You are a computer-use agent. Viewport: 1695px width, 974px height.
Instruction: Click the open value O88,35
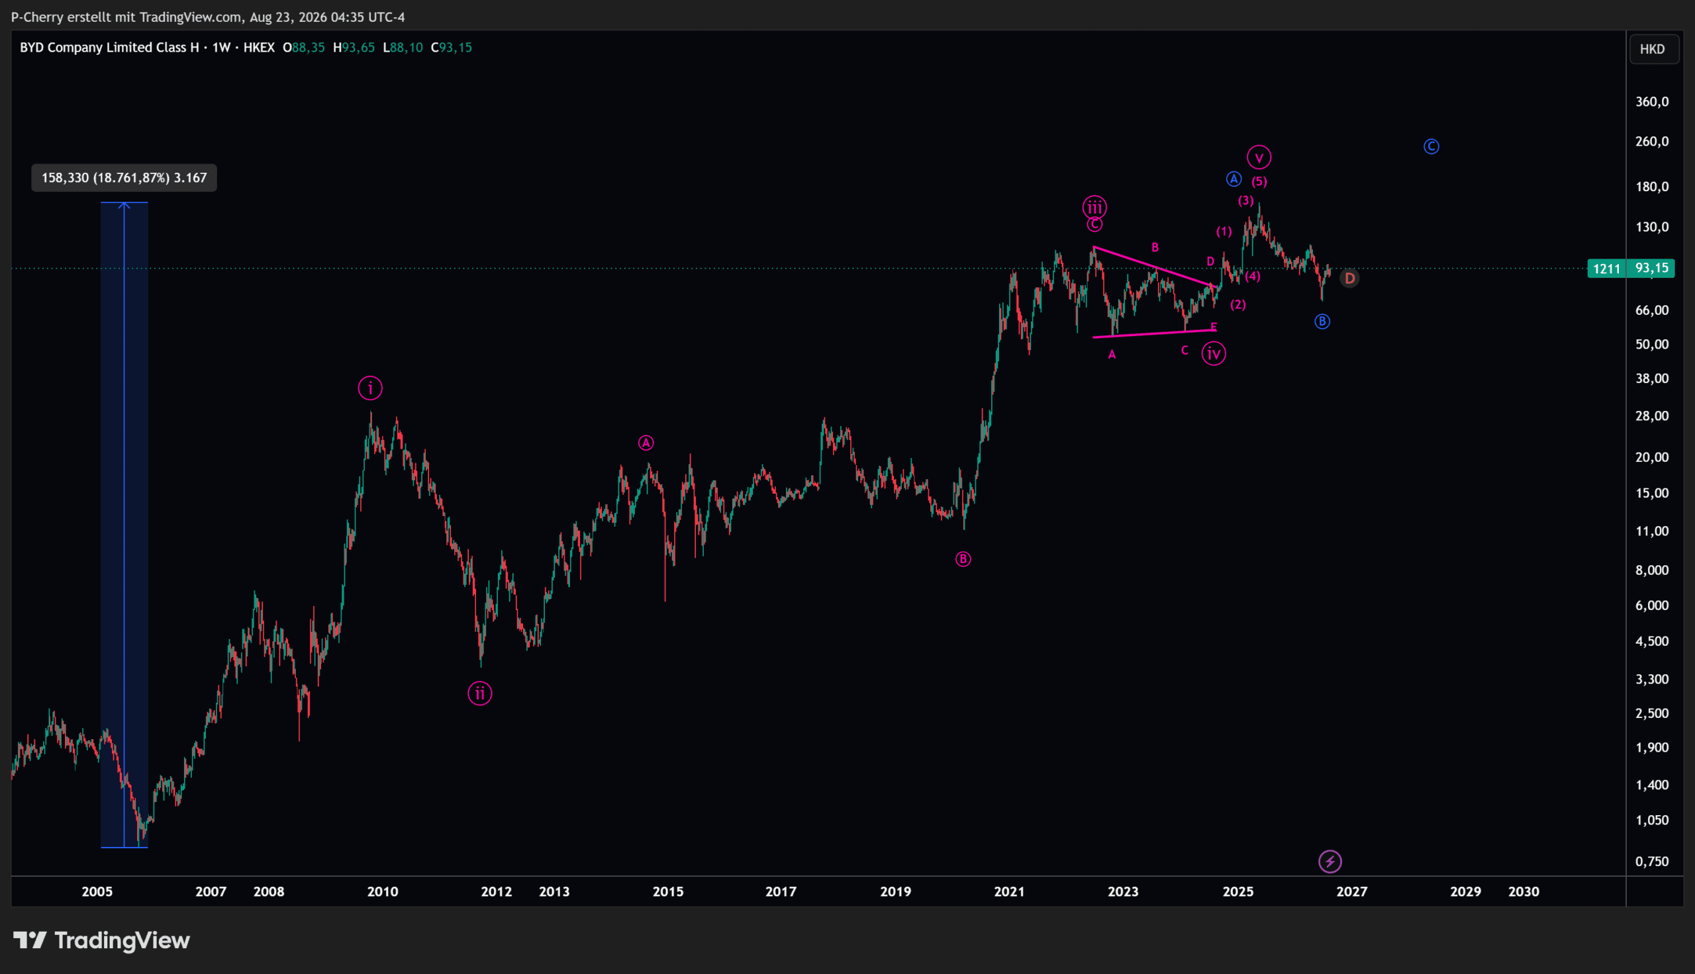tap(304, 48)
